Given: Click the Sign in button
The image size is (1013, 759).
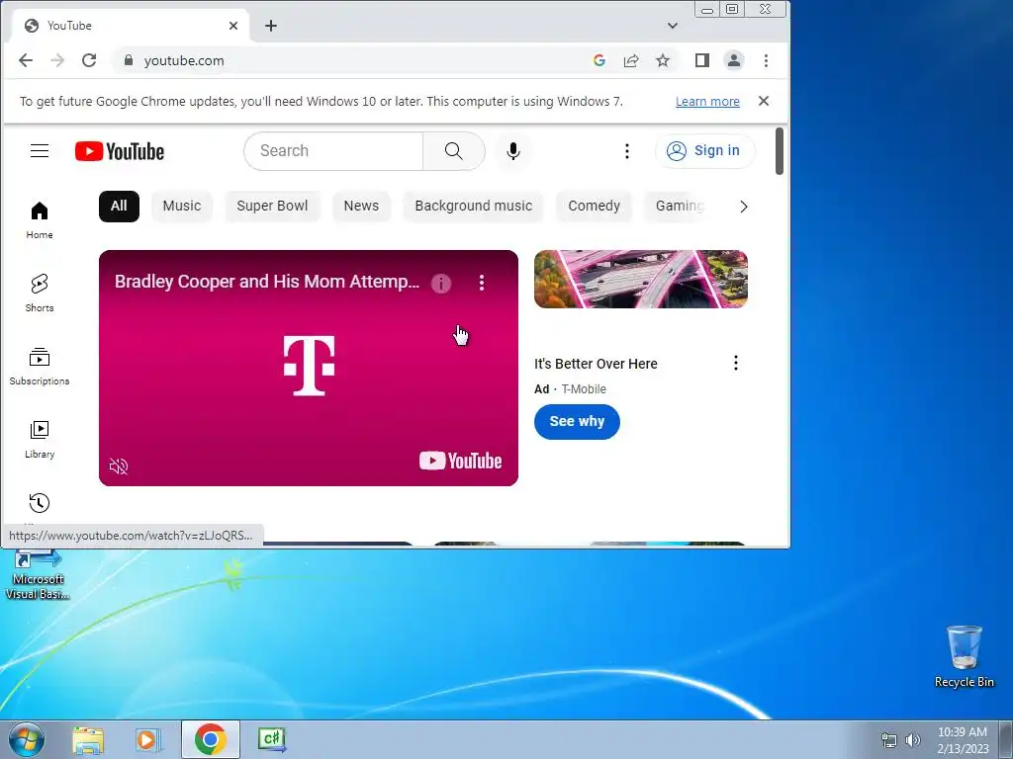Looking at the screenshot, I should pyautogui.click(x=704, y=151).
